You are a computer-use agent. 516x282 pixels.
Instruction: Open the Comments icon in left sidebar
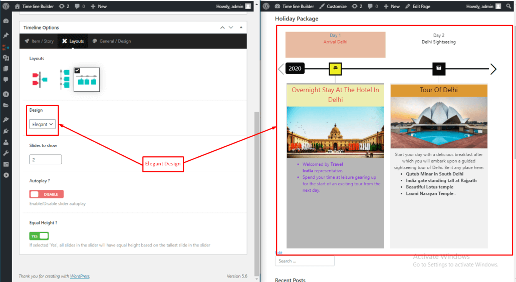pyautogui.click(x=6, y=80)
